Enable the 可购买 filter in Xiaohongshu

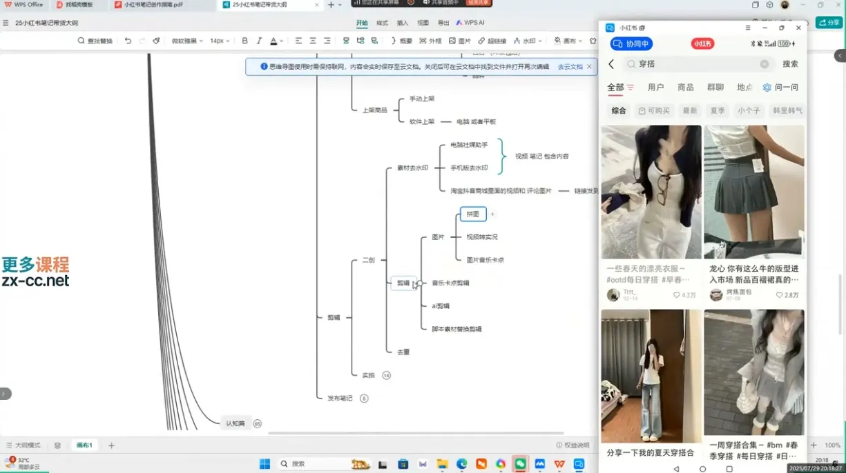coord(653,110)
